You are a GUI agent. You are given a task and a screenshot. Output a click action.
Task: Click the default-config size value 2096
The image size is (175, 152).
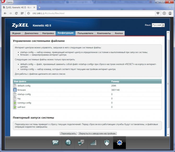pyautogui.click(x=114, y=86)
